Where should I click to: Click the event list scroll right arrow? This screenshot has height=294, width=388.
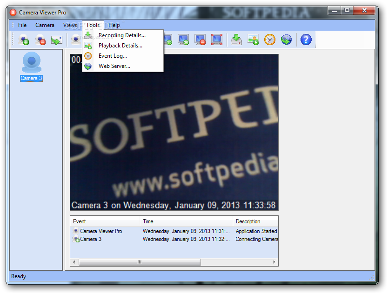[x=274, y=262]
